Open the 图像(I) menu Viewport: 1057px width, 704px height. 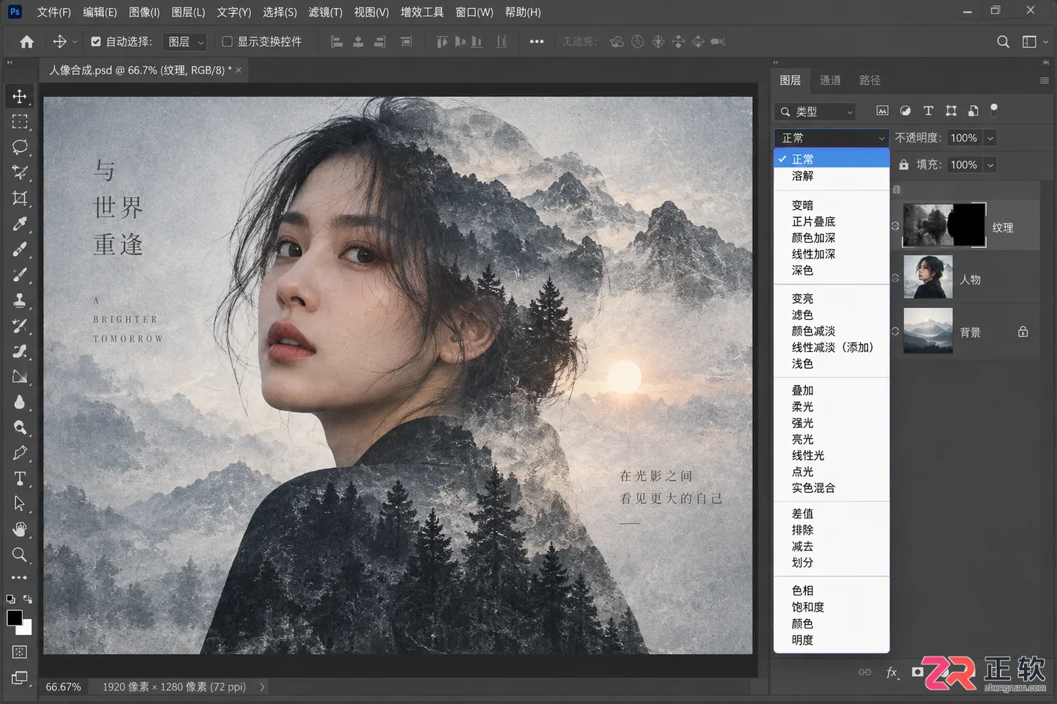point(144,12)
